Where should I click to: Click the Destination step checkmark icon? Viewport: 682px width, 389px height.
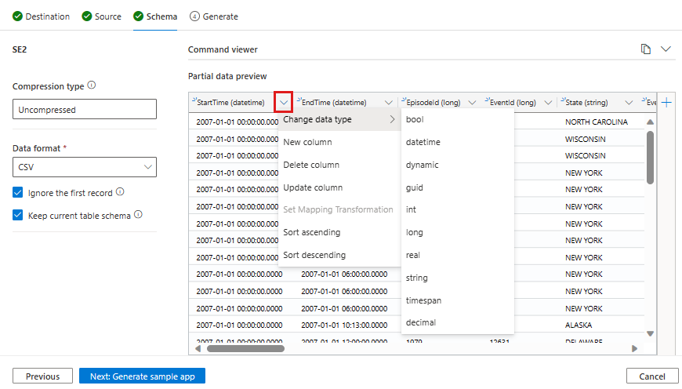point(17,16)
